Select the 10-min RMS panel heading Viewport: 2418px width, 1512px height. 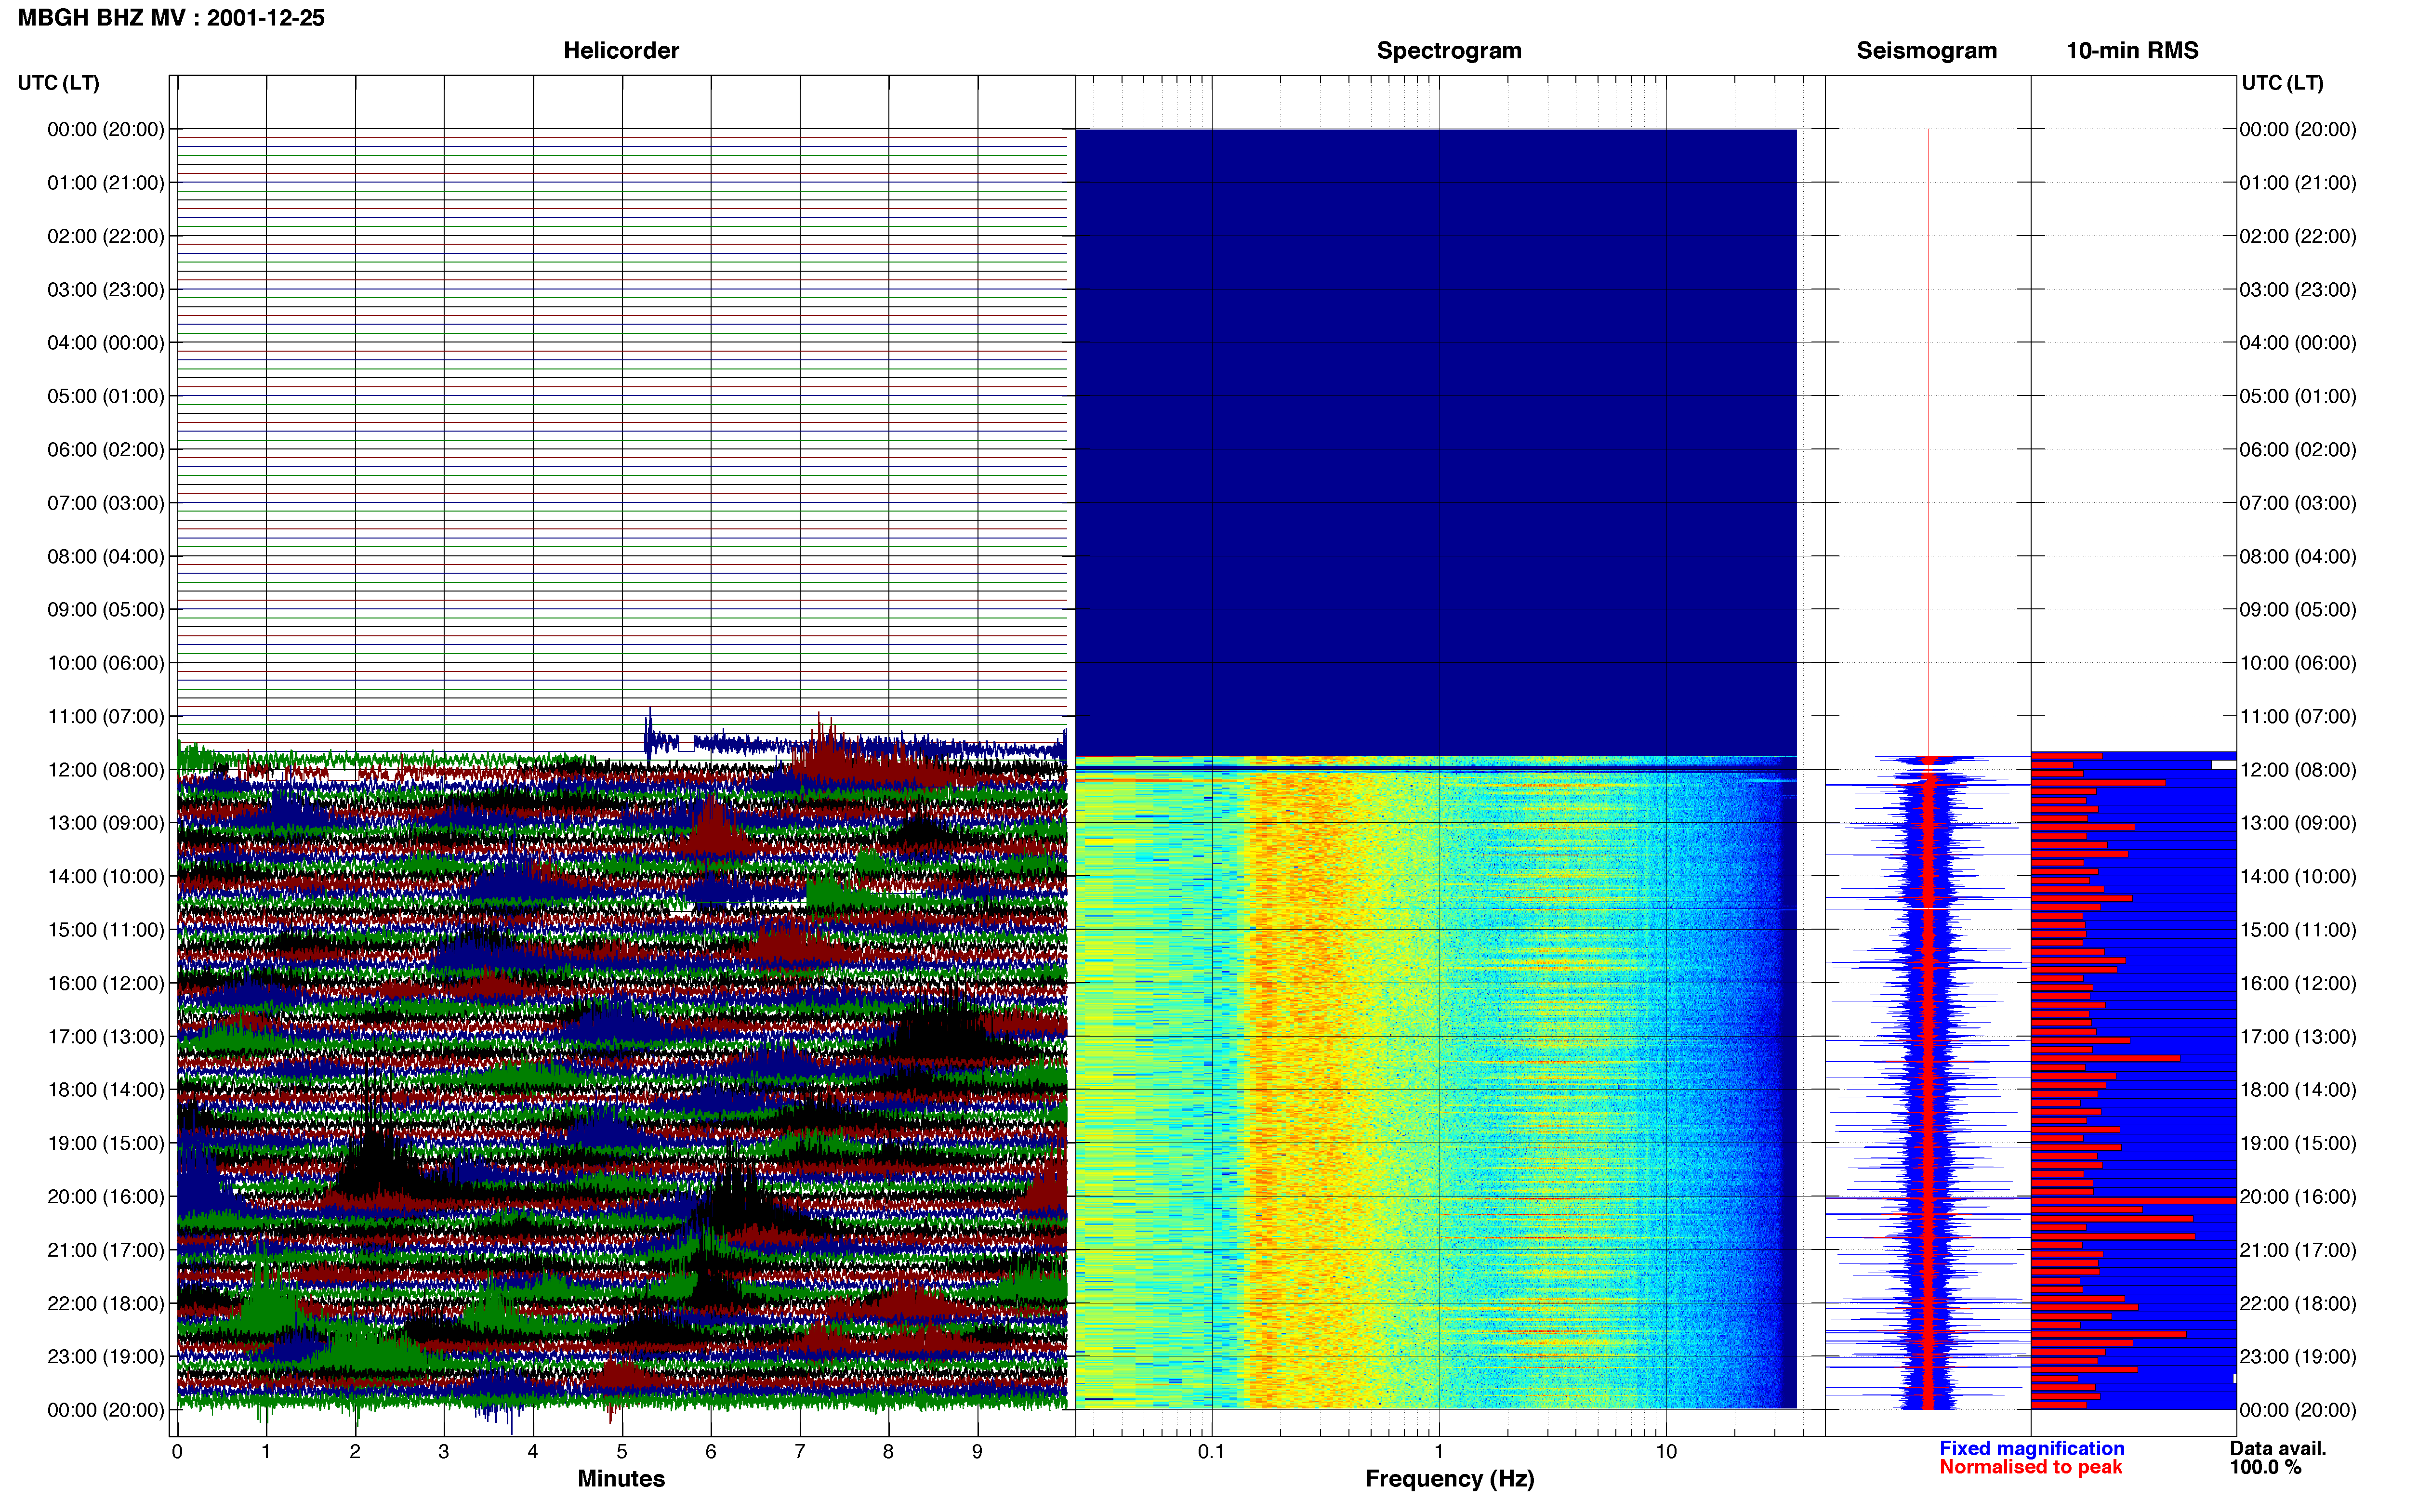(2132, 51)
